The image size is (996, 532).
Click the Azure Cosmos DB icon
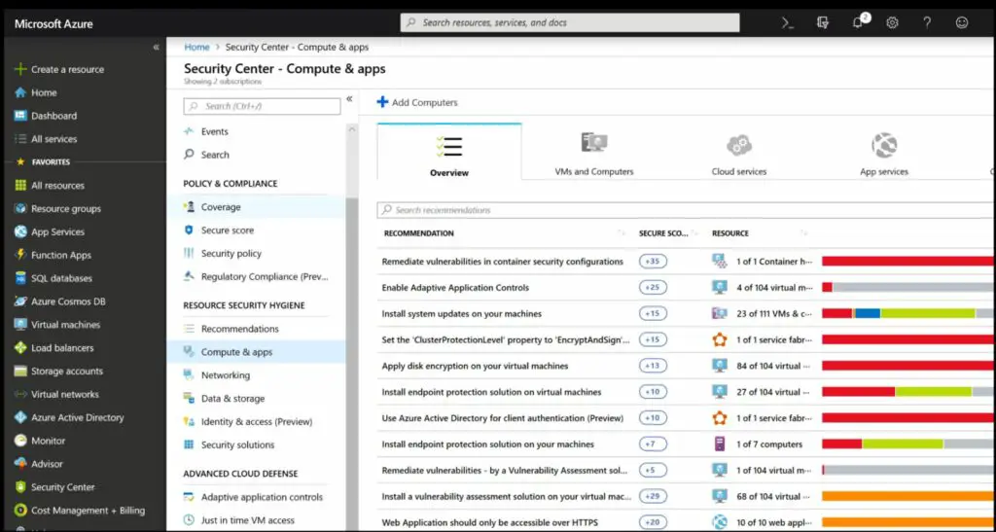[20, 301]
